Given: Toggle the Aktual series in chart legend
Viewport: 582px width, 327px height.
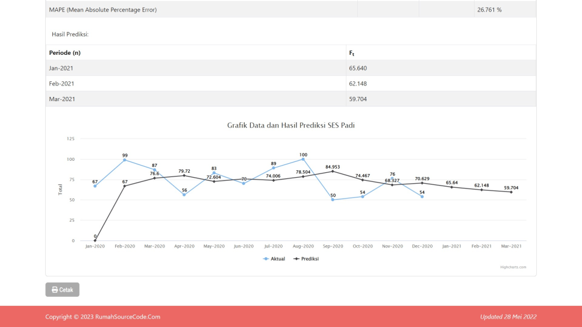Looking at the screenshot, I should (x=274, y=259).
